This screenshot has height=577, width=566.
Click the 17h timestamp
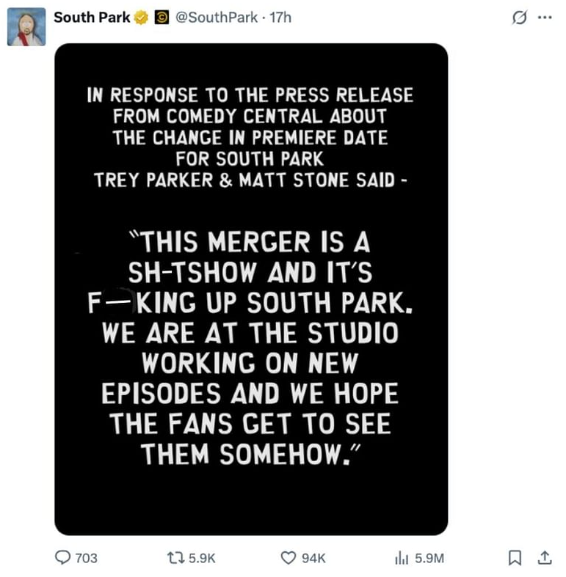coord(280,17)
